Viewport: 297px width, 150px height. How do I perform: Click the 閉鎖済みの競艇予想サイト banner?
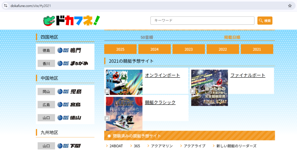pos(189,136)
